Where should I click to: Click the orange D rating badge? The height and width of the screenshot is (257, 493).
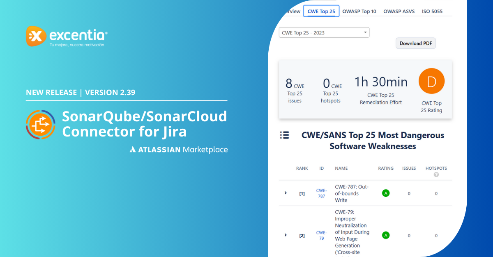(431, 81)
